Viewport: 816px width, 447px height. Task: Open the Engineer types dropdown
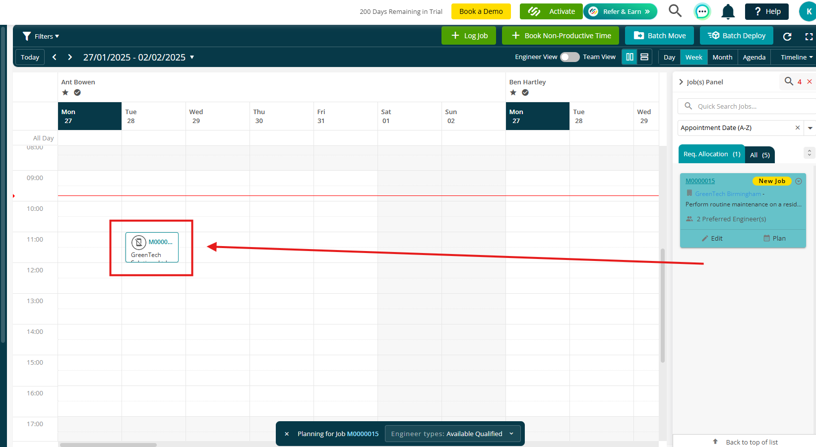[x=452, y=434]
